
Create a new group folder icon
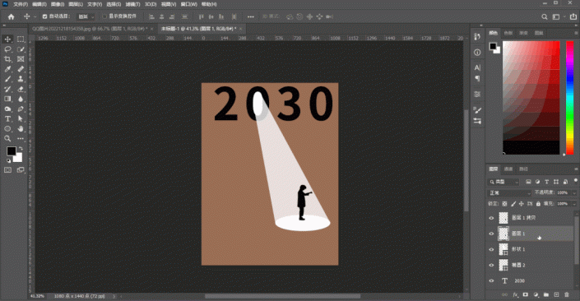coord(546,294)
